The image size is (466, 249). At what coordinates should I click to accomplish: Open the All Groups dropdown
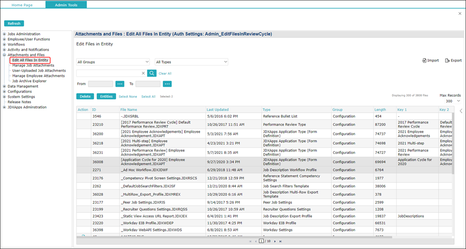113,62
